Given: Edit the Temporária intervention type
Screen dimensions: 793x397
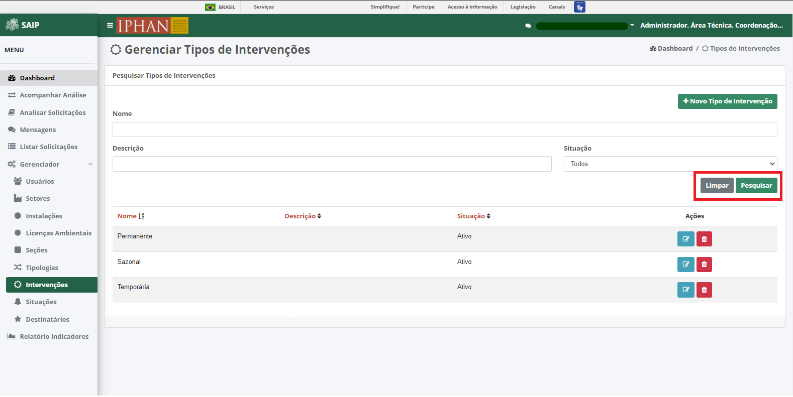Looking at the screenshot, I should click(685, 290).
